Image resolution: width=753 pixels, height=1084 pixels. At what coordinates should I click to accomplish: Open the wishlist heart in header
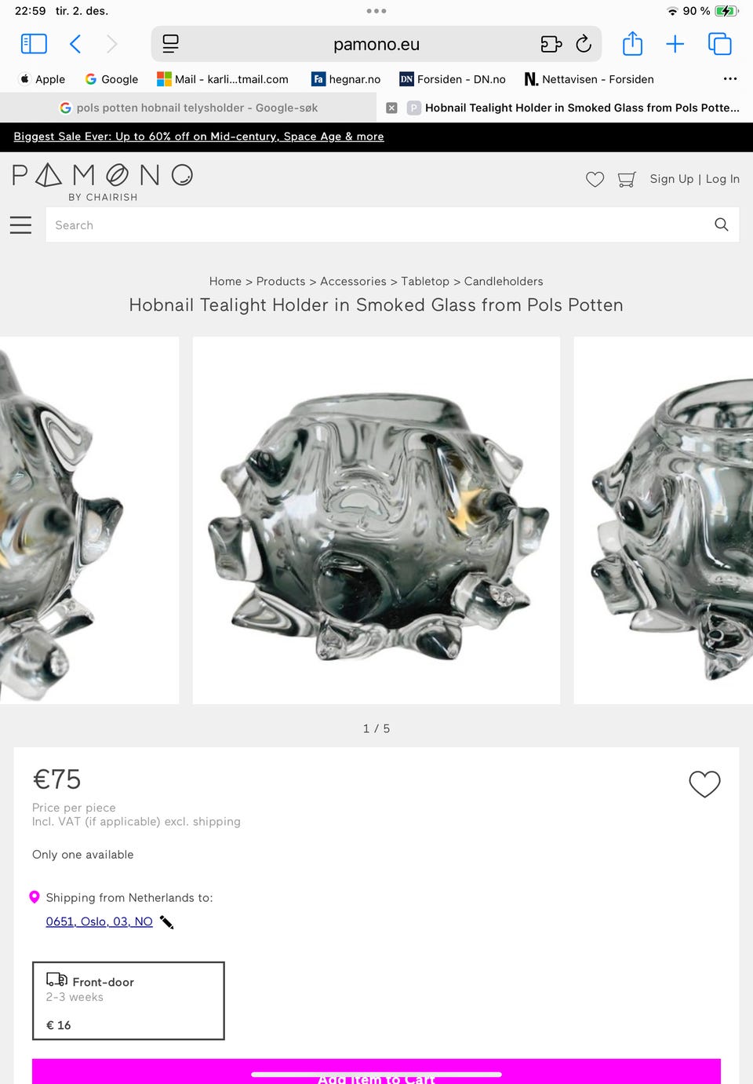(595, 179)
